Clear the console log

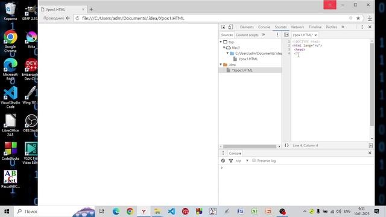click(223, 161)
